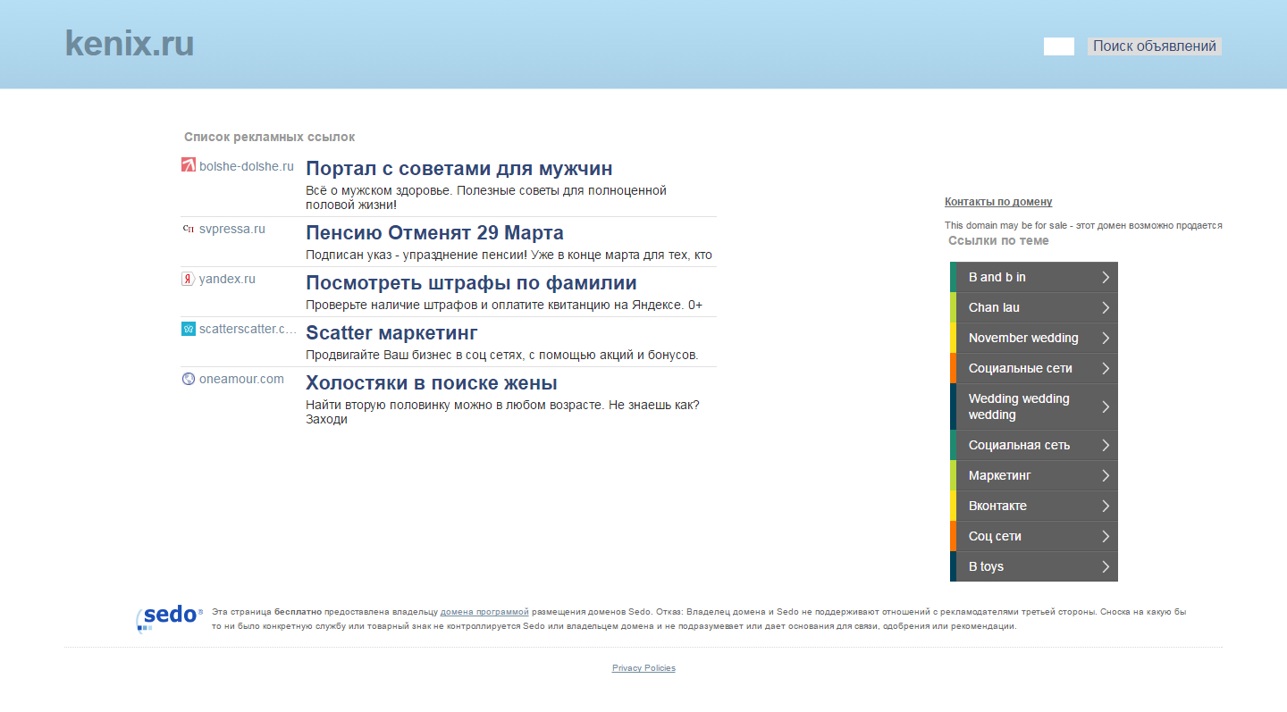Viewport: 1287px width, 712px height.
Task: Open the 'Маркетинг' topic
Action: tap(1034, 475)
